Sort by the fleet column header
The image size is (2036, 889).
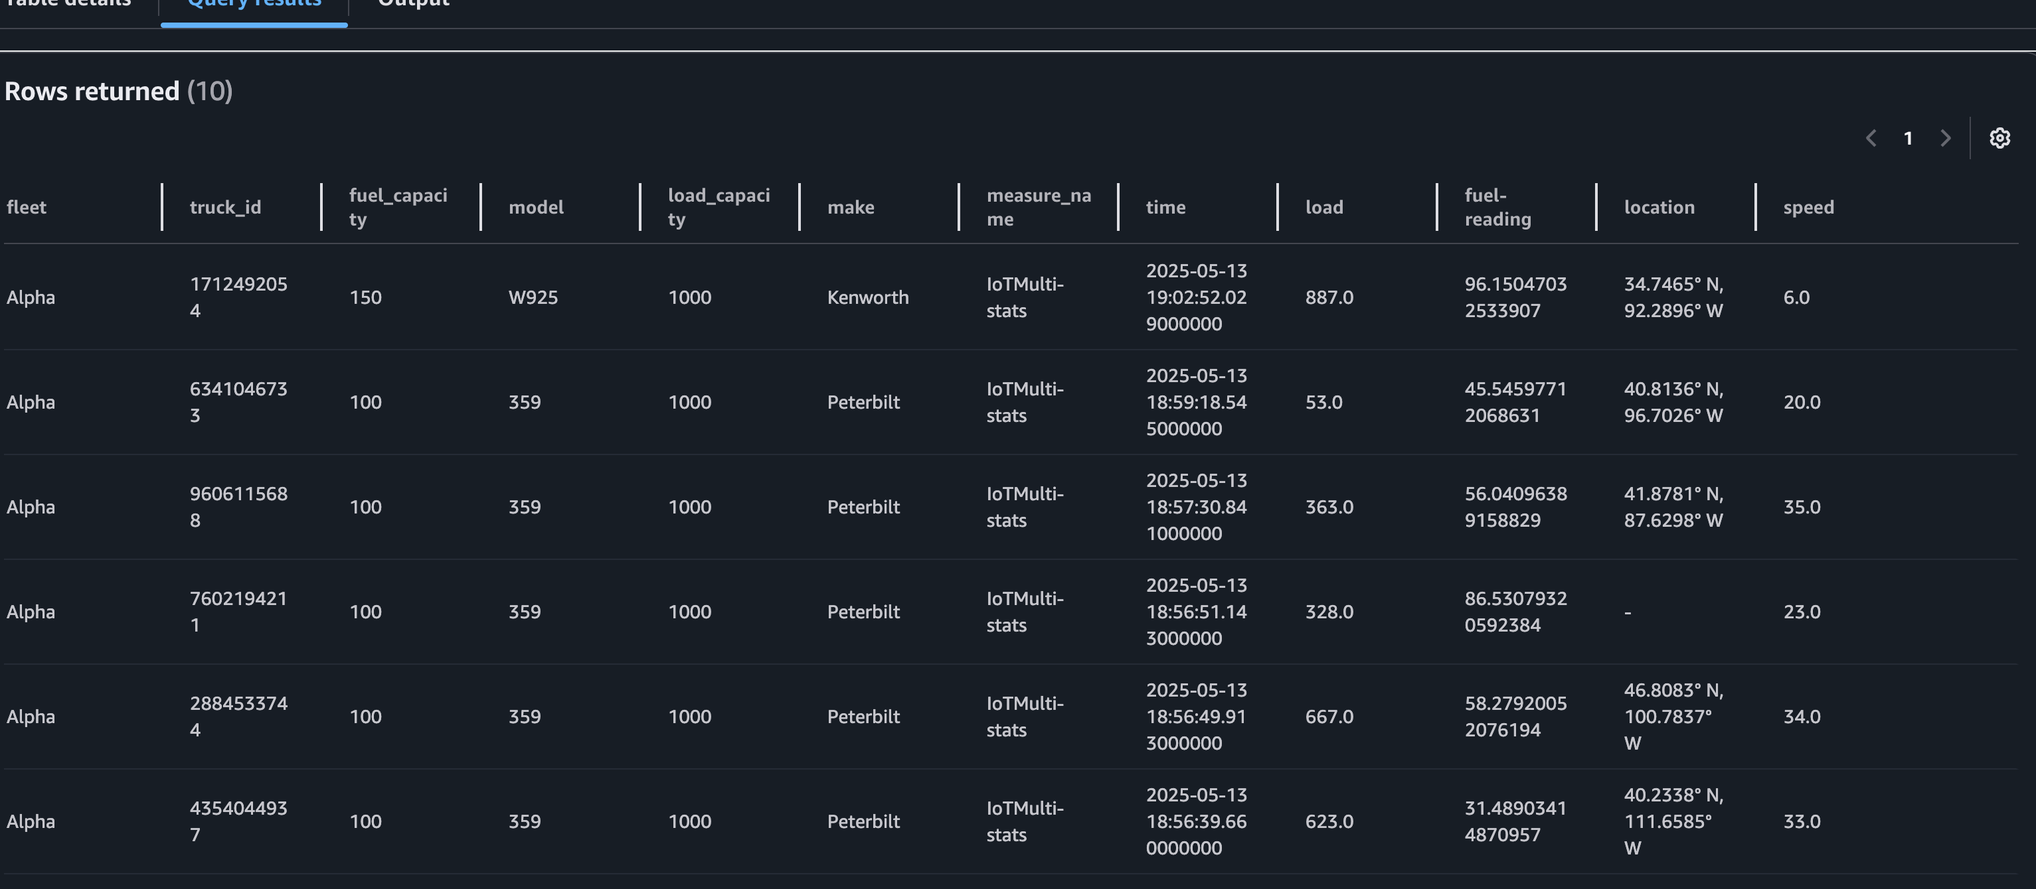tap(27, 207)
